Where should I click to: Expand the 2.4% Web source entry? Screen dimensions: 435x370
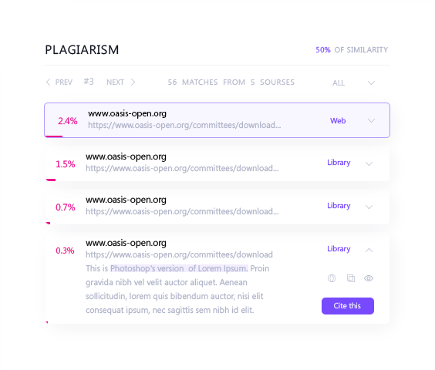tap(371, 121)
